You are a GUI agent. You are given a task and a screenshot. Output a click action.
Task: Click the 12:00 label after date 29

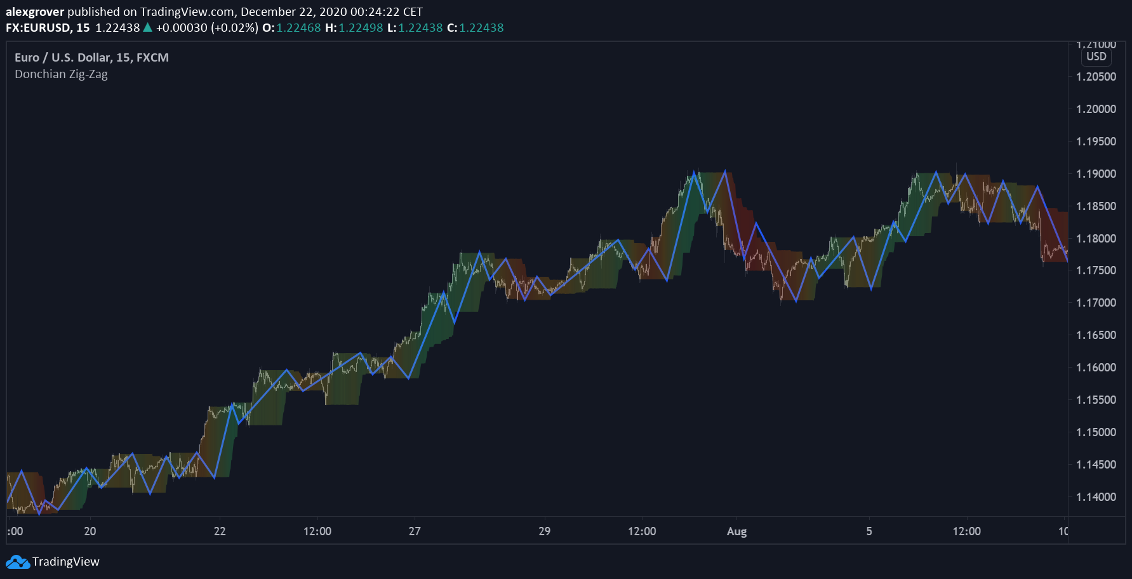point(642,531)
